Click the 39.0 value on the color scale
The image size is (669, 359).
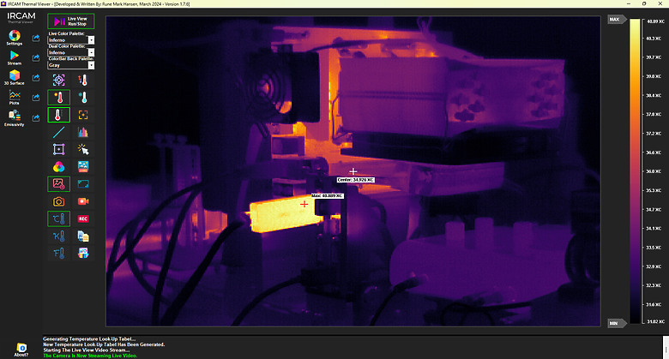[x=654, y=76]
